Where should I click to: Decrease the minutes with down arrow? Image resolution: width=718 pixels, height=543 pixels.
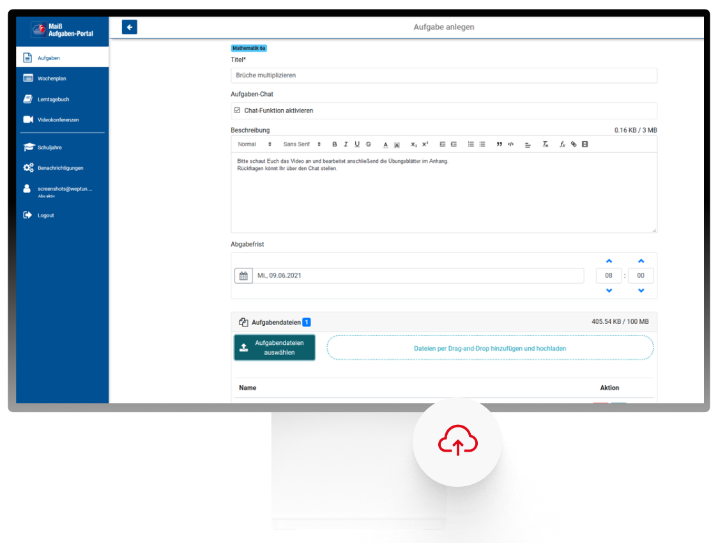pyautogui.click(x=641, y=290)
